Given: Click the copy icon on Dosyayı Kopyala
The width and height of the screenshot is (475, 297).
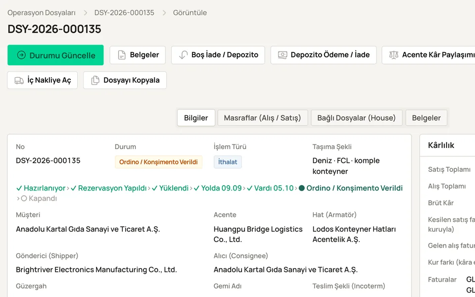Looking at the screenshot, I should click(x=95, y=80).
